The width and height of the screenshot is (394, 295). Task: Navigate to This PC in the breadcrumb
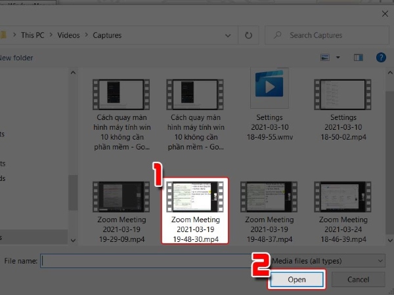point(32,35)
